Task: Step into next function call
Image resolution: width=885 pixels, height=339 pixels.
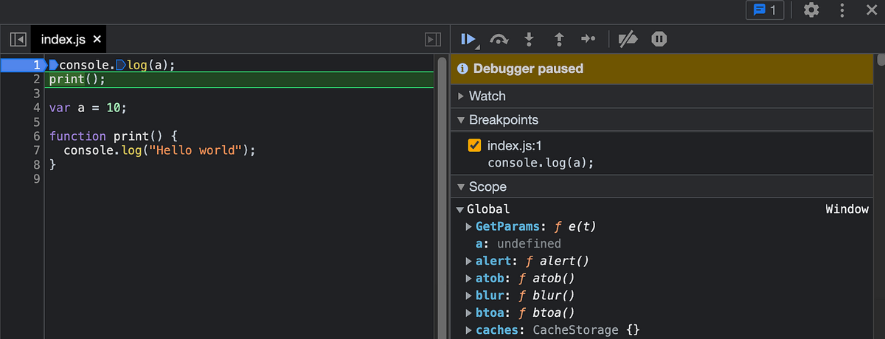Action: click(x=529, y=39)
